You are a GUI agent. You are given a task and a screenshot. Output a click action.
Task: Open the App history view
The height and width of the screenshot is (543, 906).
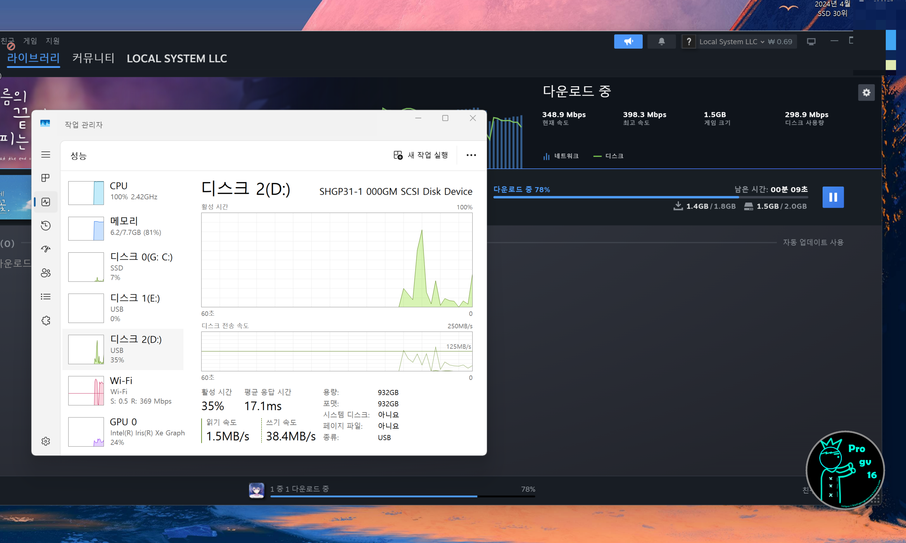click(x=46, y=225)
